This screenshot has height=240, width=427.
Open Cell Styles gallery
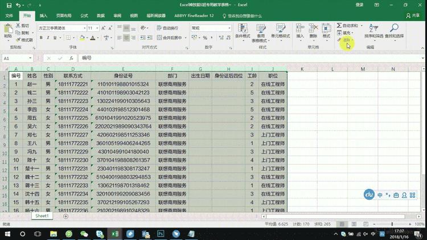click(280, 32)
